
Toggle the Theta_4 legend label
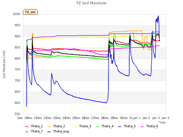pos(108,126)
